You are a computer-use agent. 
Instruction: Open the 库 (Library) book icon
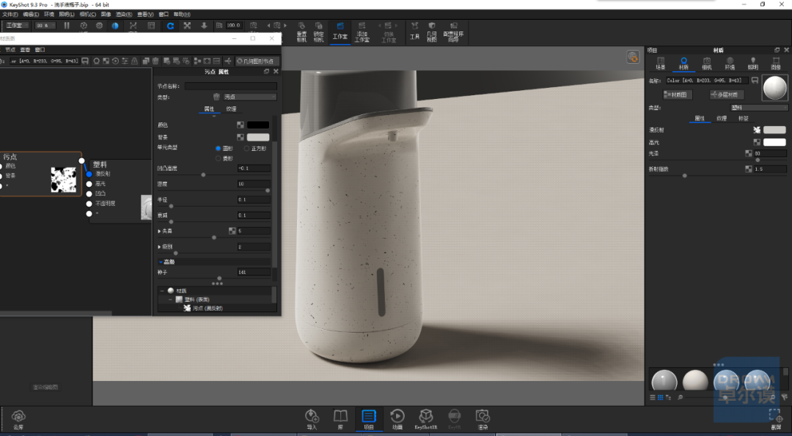click(340, 419)
